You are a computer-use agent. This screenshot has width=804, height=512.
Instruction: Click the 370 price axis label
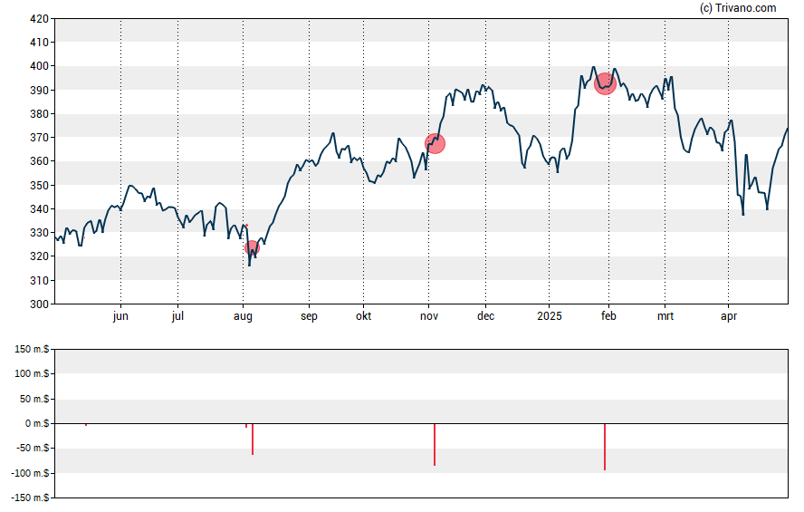[x=39, y=138]
